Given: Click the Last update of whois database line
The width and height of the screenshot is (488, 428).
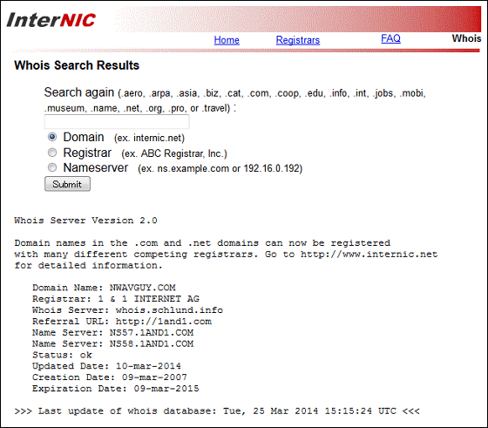Looking at the screenshot, I should [x=217, y=411].
